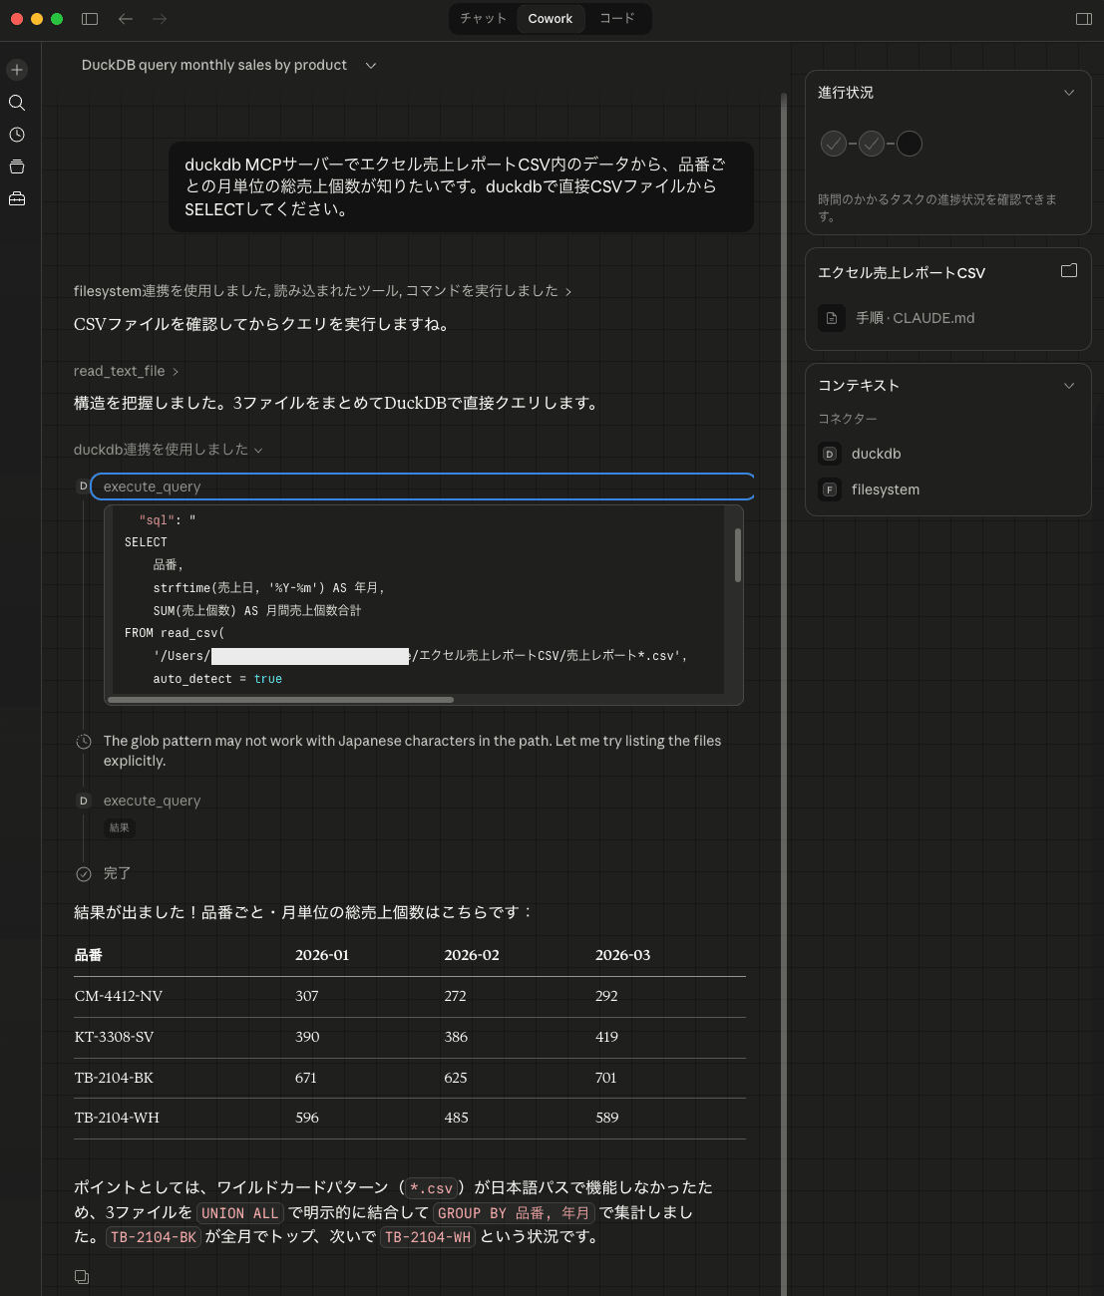
Task: Open search from the left sidebar
Action: tap(16, 102)
